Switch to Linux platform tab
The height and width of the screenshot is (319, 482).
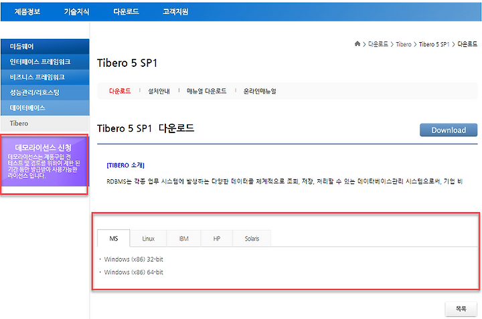pos(148,238)
